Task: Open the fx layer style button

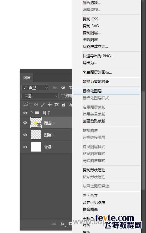Action: tap(63, 224)
